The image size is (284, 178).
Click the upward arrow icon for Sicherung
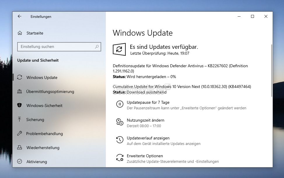point(19,119)
